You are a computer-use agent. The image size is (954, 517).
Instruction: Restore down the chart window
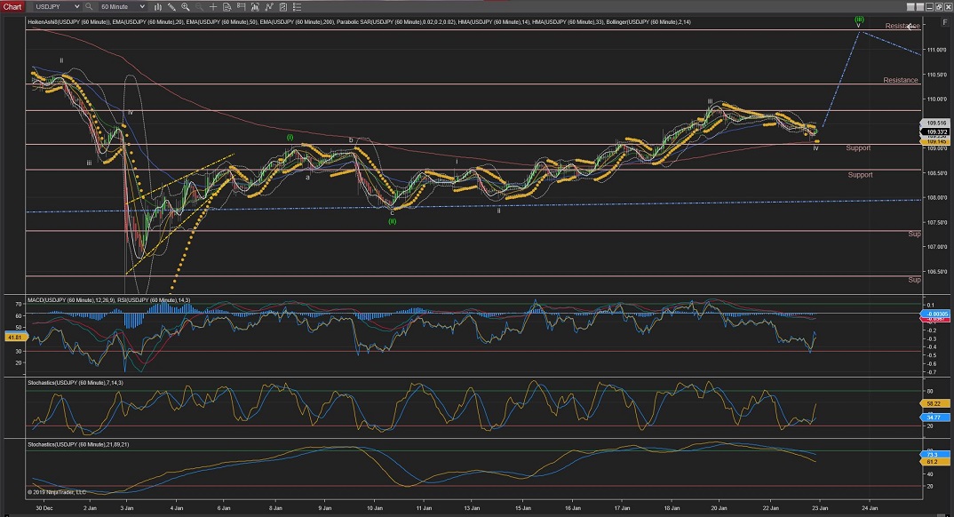(937, 7)
